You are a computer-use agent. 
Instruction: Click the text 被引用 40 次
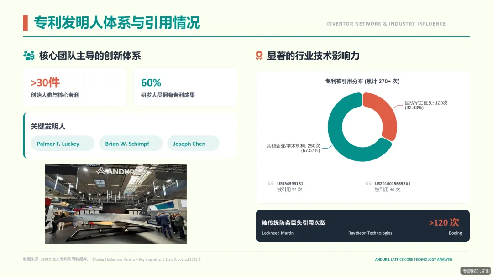coord(387,190)
